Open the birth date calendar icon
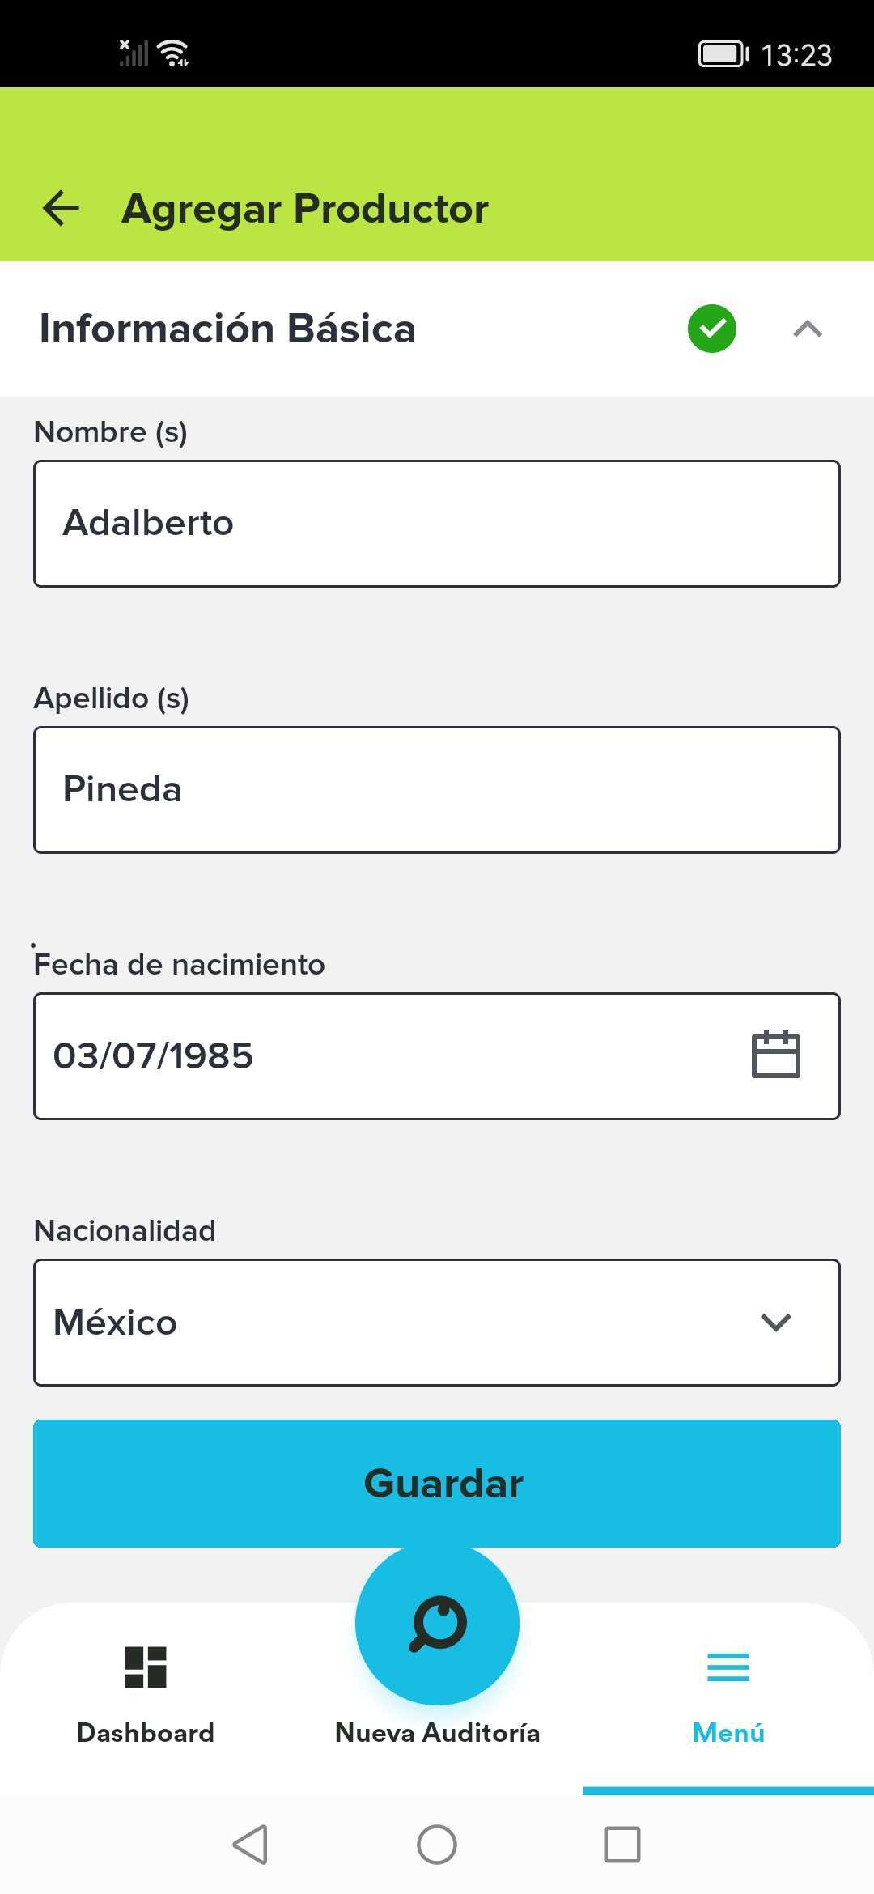874x1894 pixels. point(776,1054)
